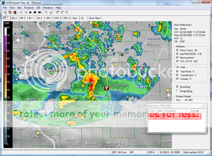Image resolution: width=212 pixels, height=156 pixels.
Task: Click the hail triangle marker in Mason county
Action: (90, 84)
